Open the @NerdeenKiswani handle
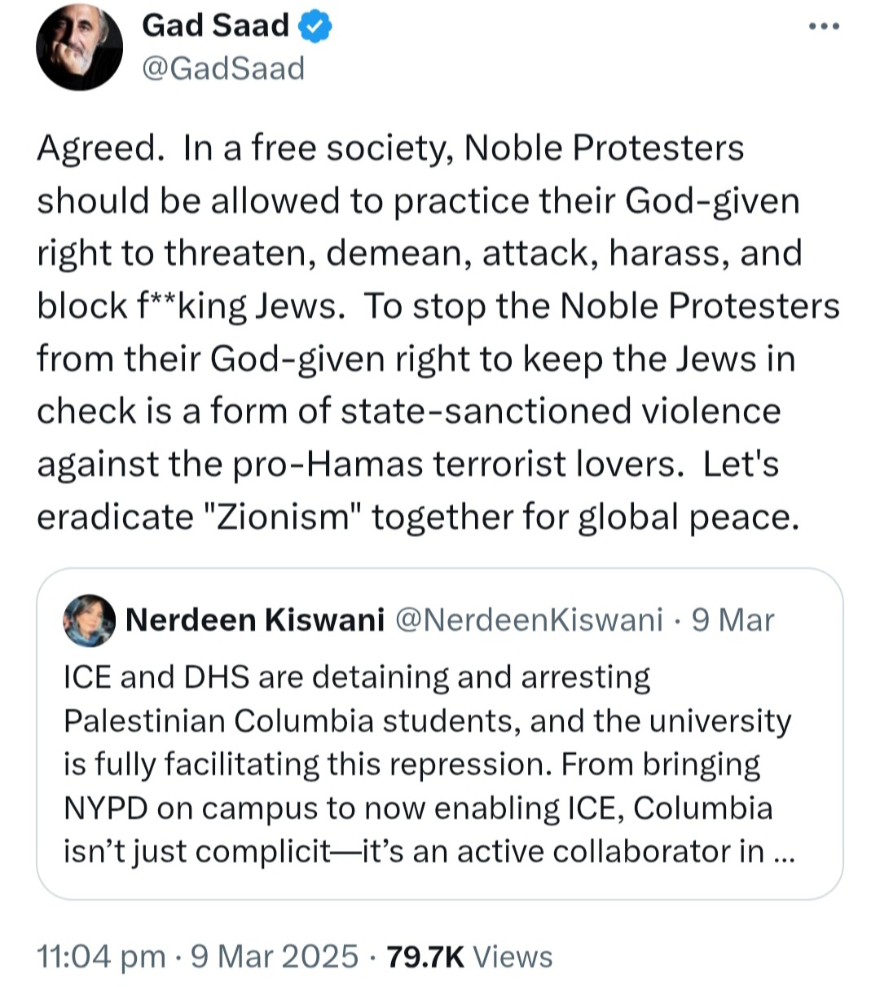The width and height of the screenshot is (880, 987). [530, 620]
